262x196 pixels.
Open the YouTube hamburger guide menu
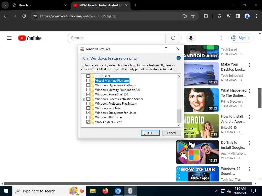pyautogui.click(x=9, y=38)
